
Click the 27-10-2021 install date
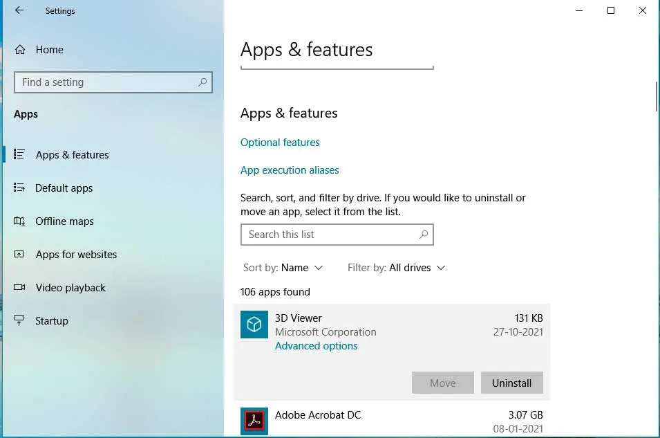(x=518, y=332)
